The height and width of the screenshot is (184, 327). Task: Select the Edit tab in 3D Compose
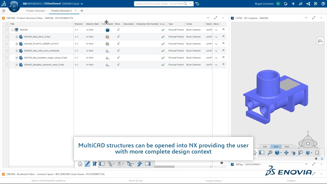click(265, 147)
